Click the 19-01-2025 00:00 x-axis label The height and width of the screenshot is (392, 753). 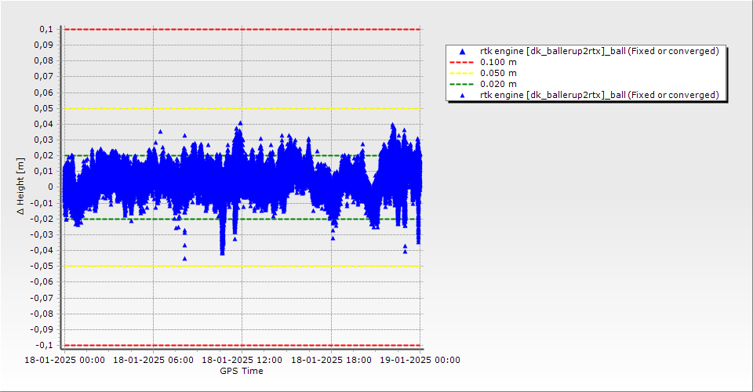[x=420, y=360]
